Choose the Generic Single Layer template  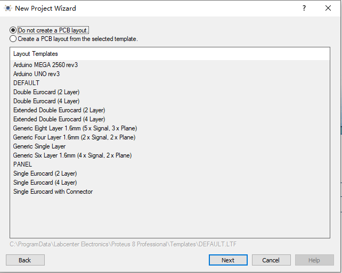click(x=39, y=146)
